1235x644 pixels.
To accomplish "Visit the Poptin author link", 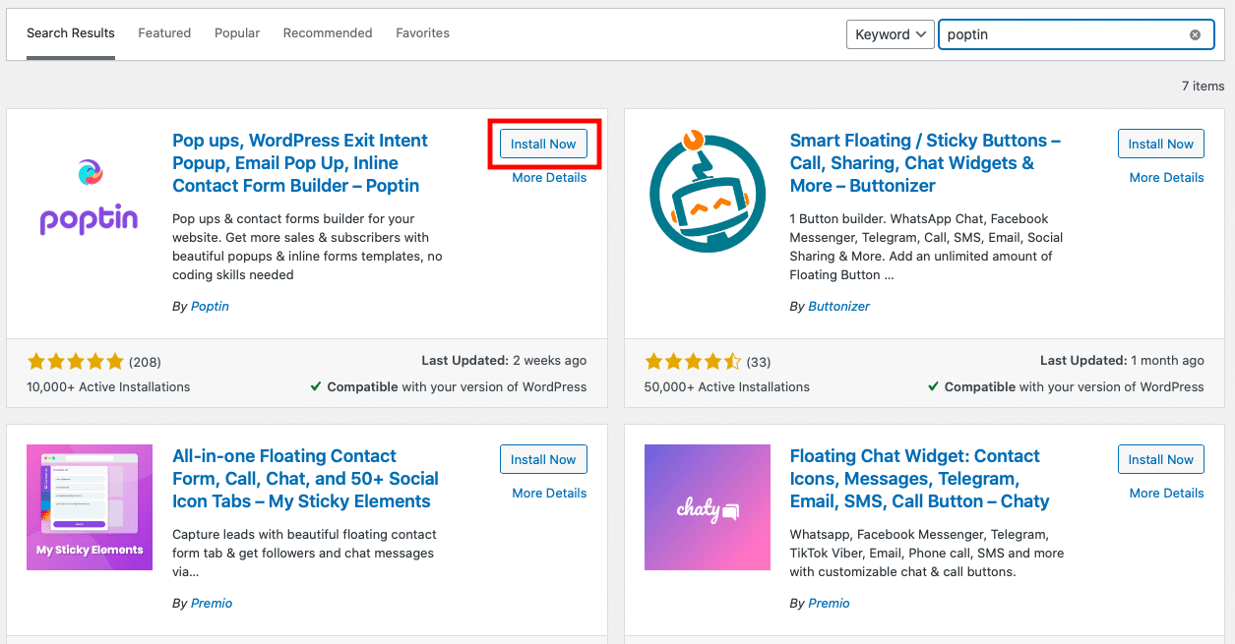I will pos(210,307).
